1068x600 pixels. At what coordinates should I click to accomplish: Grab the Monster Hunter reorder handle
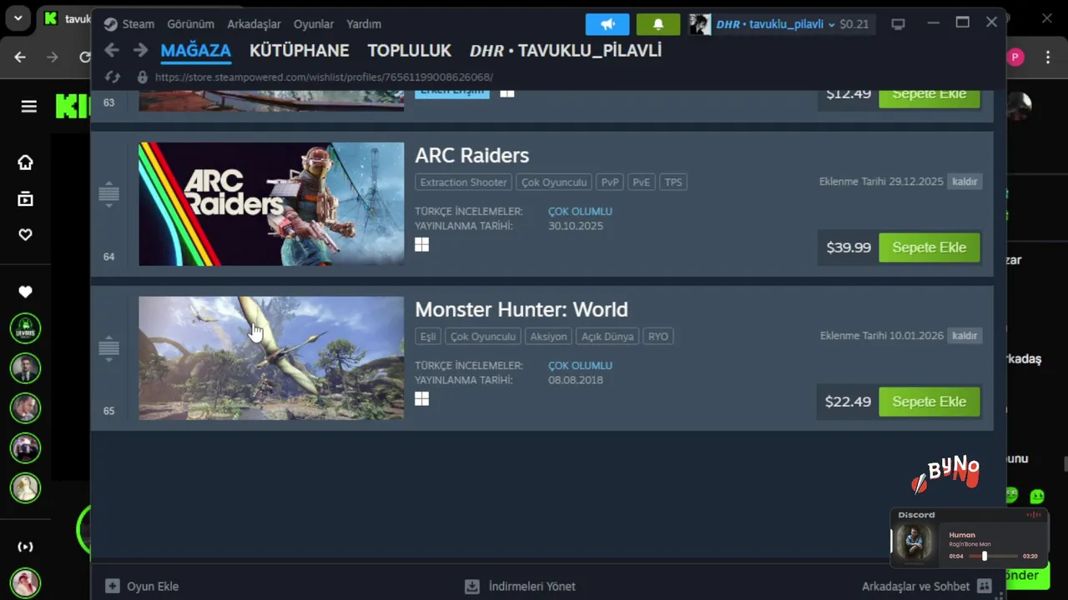click(108, 348)
